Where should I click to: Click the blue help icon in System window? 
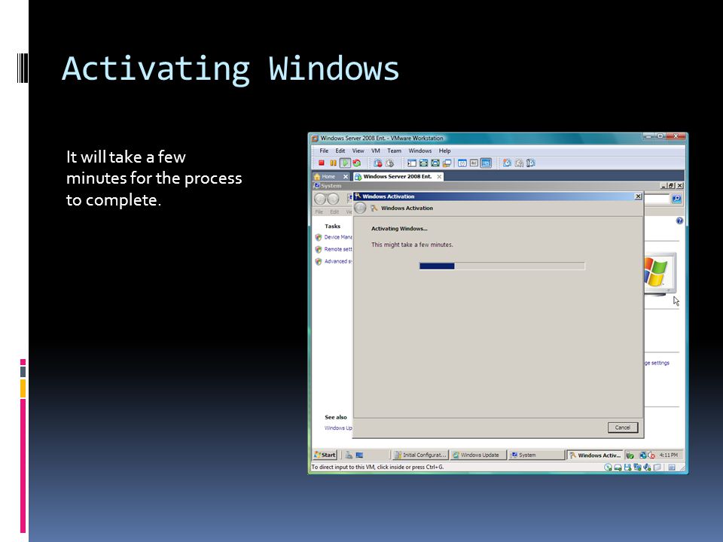pos(679,221)
